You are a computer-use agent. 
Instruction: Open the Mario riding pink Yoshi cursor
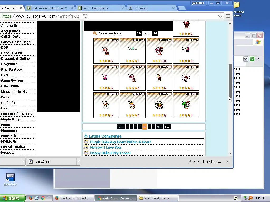[x=159, y=51]
